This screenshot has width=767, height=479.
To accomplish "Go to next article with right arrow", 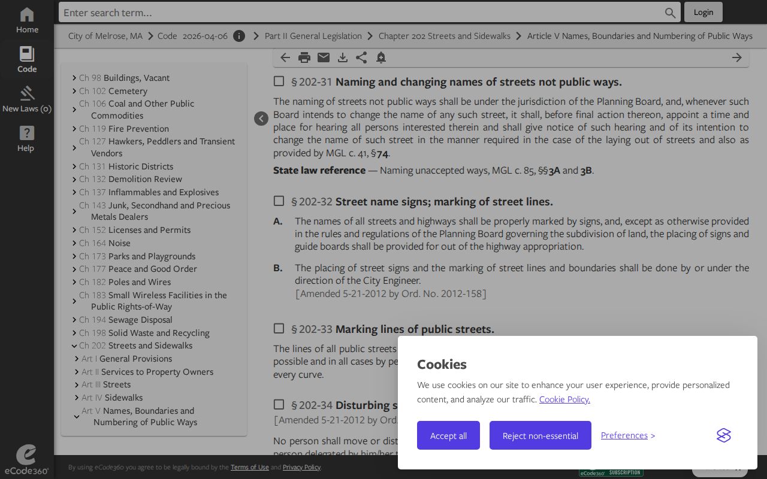I will (737, 57).
